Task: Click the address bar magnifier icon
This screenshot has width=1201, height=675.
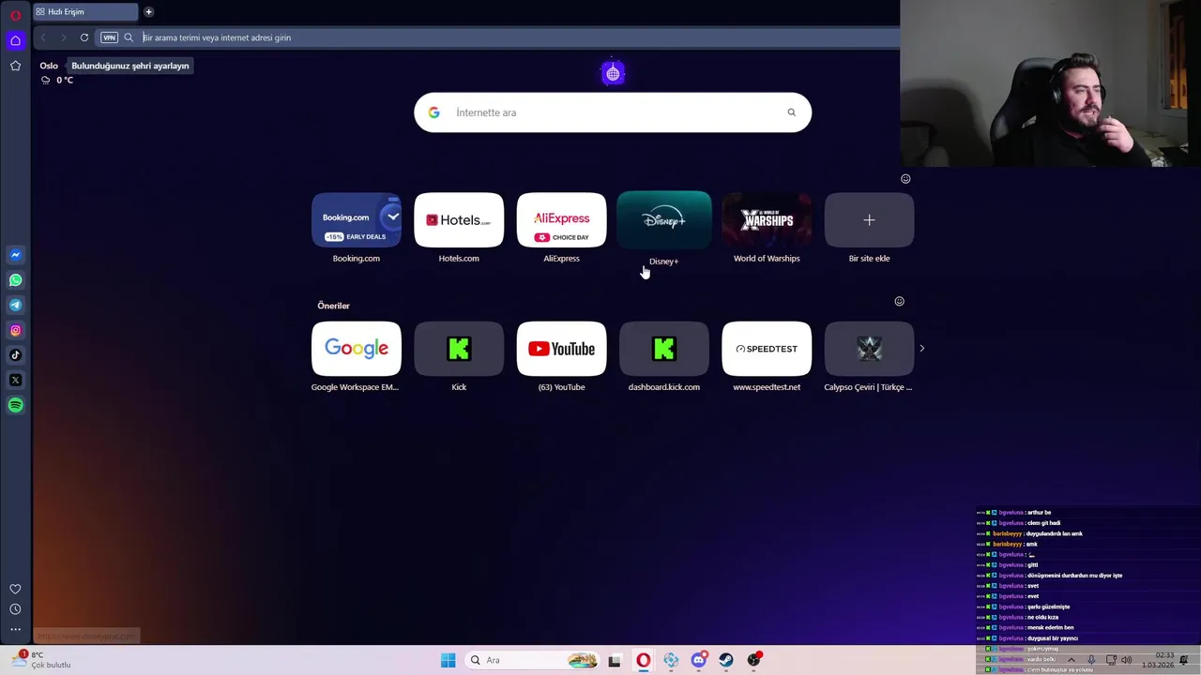Action: [x=129, y=37]
